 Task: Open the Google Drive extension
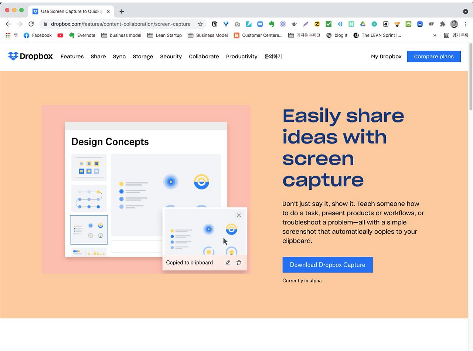[363, 24]
